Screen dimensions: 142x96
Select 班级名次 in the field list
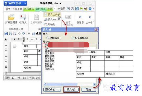coord(49,69)
